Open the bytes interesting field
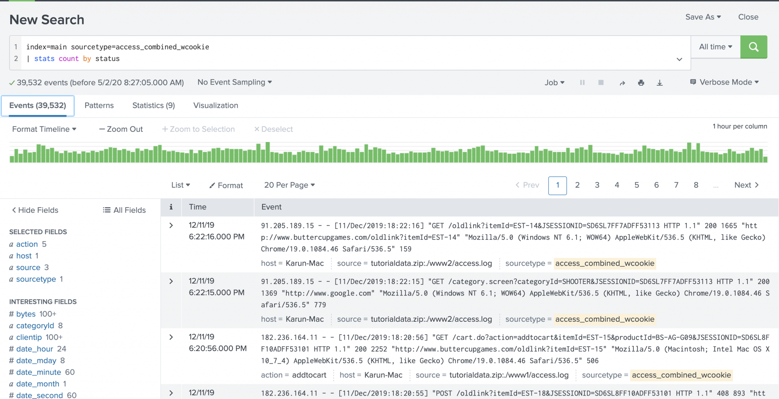 pos(26,314)
